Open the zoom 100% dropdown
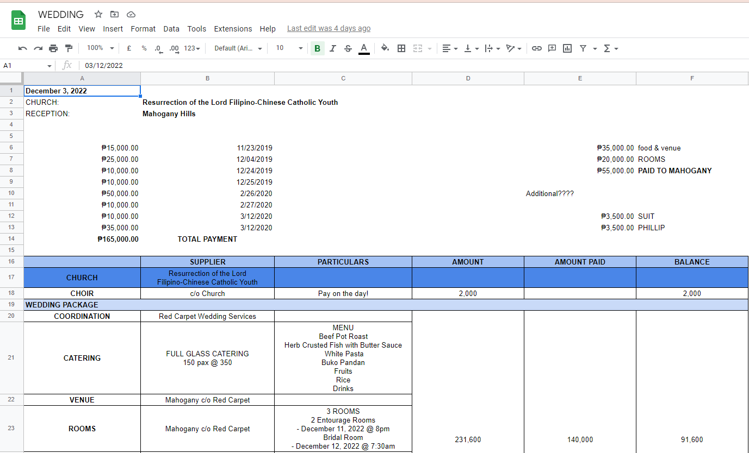Screen dimensions: 749x453 tap(100, 48)
